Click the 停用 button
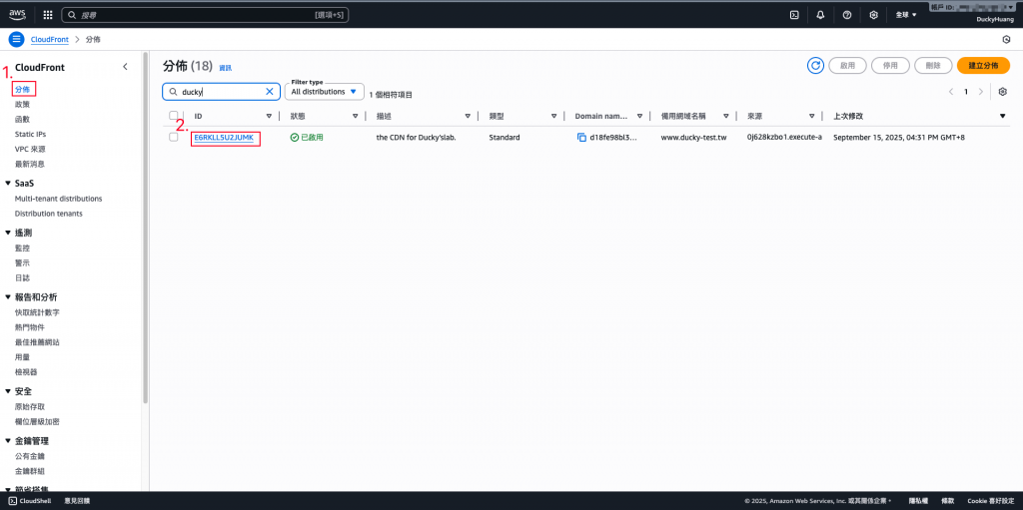Image resolution: width=1023 pixels, height=510 pixels. coord(890,66)
